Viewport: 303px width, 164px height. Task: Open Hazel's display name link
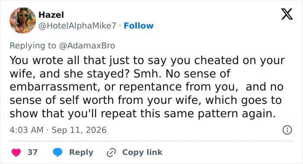point(51,15)
